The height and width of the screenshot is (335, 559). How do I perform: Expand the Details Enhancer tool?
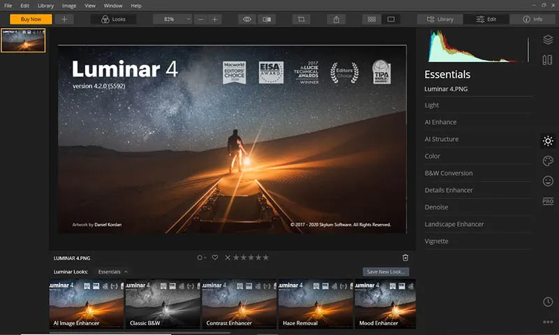coord(478,190)
